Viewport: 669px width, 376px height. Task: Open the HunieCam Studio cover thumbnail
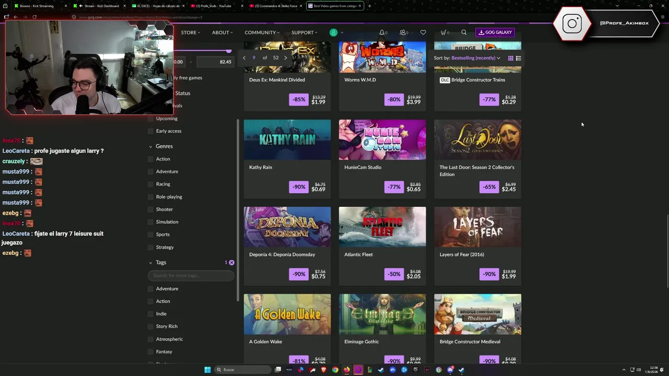coord(382,139)
